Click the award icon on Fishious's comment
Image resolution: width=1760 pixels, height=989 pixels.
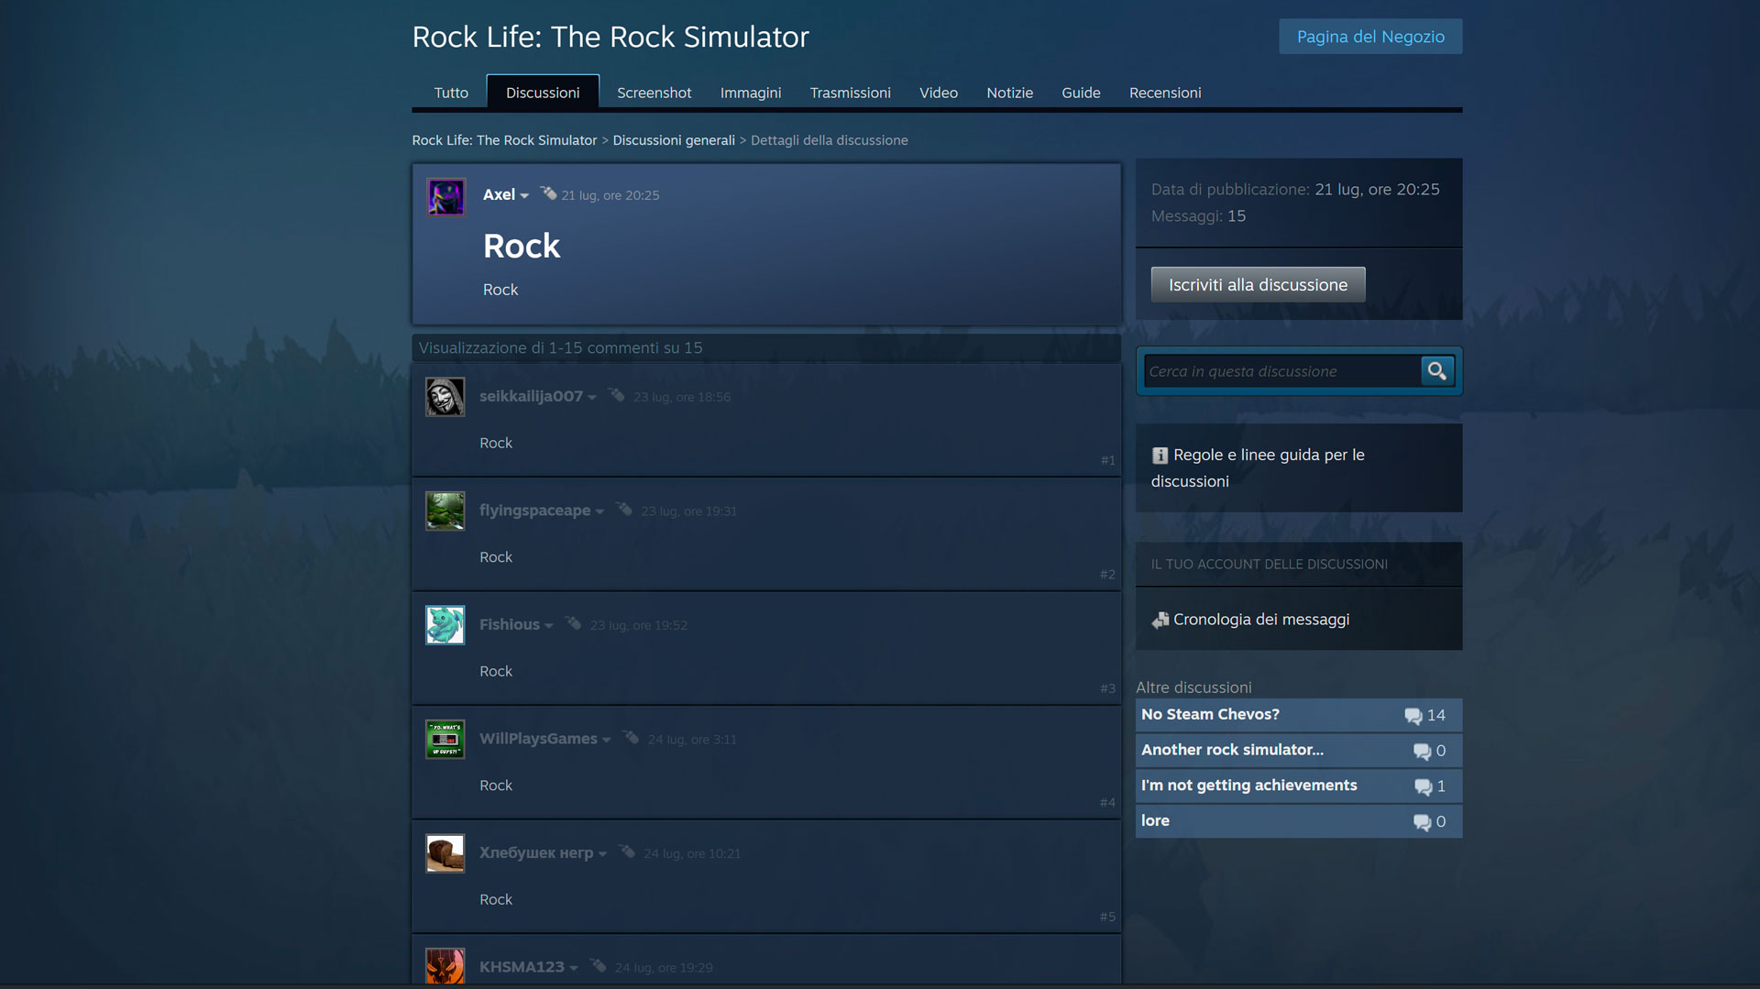pyautogui.click(x=573, y=623)
